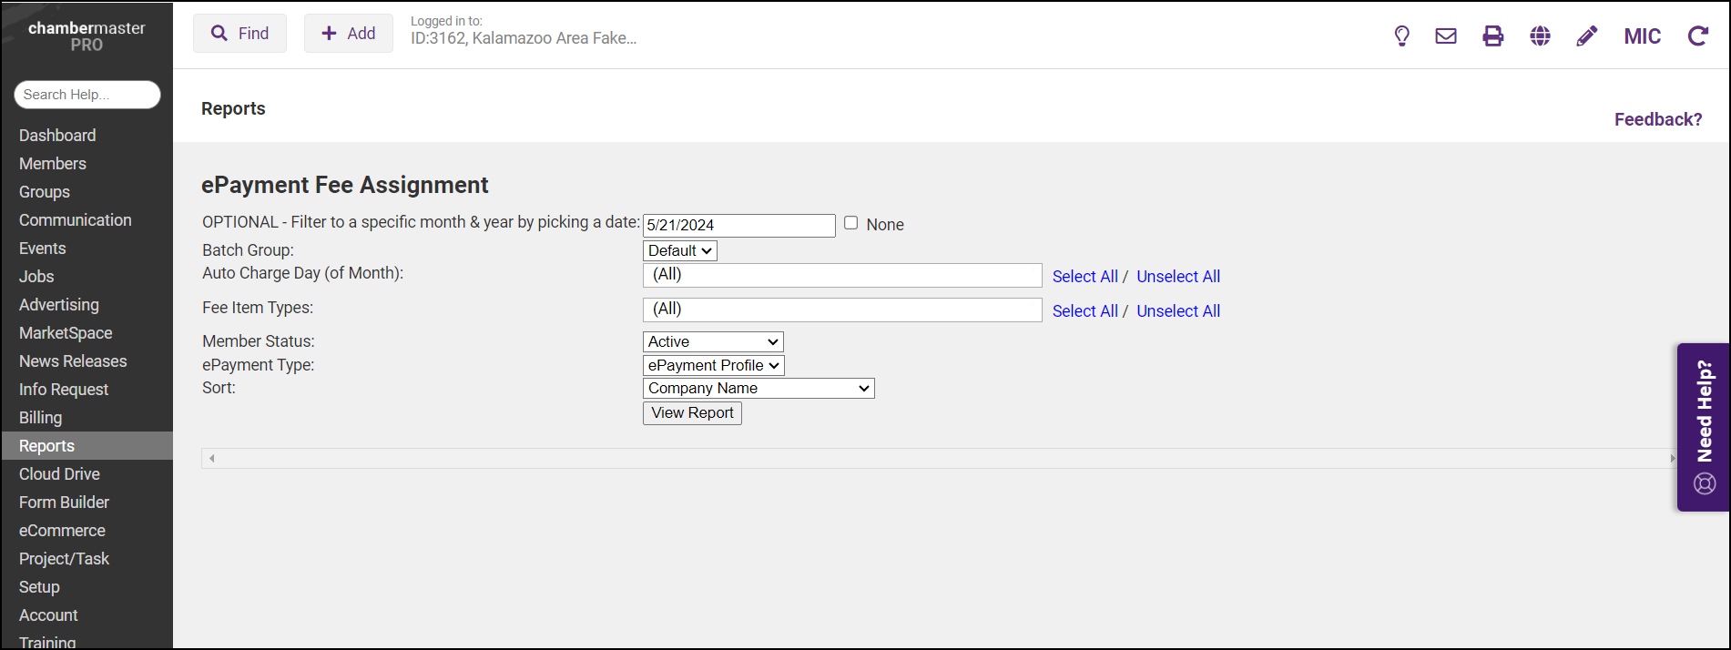Toggle the None date checkbox

850,223
